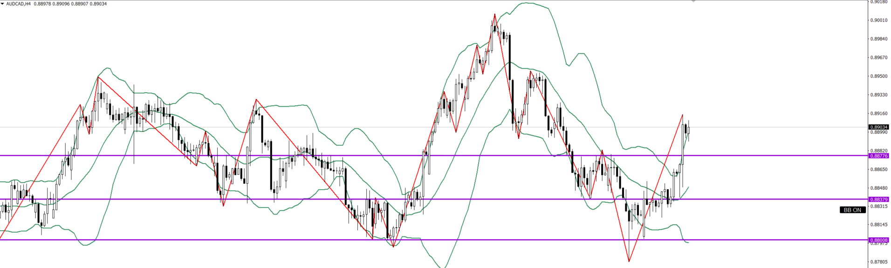The width and height of the screenshot is (891, 268).
Task: Click the 0.88650 price scale label
Action: point(878,170)
